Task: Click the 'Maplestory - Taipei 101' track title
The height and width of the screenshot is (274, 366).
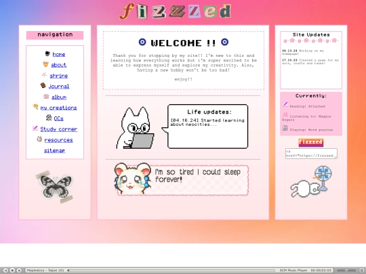Action: pos(45,270)
